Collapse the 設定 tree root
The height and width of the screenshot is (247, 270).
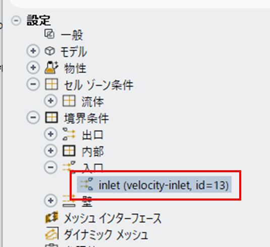[16, 21]
